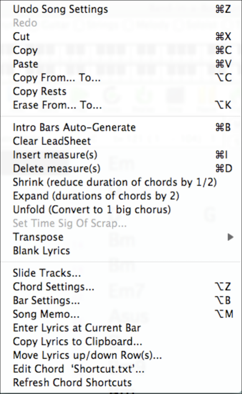The height and width of the screenshot is (394, 242).
Task: Open Copy From... To... dialog
Action: [x=56, y=78]
